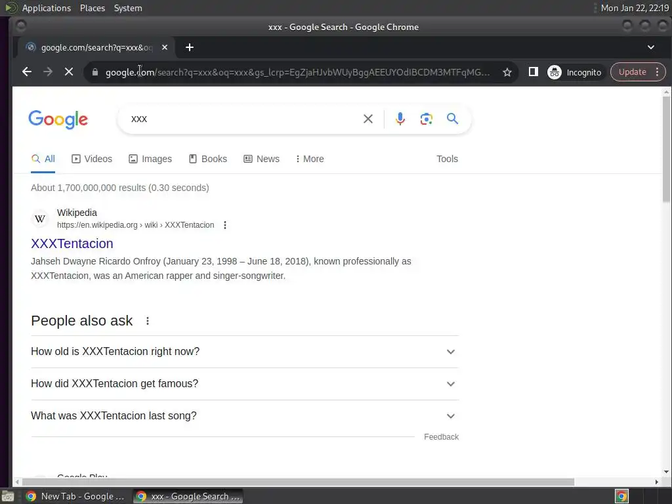Open the Places menu
This screenshot has height=504, width=672.
tap(93, 8)
